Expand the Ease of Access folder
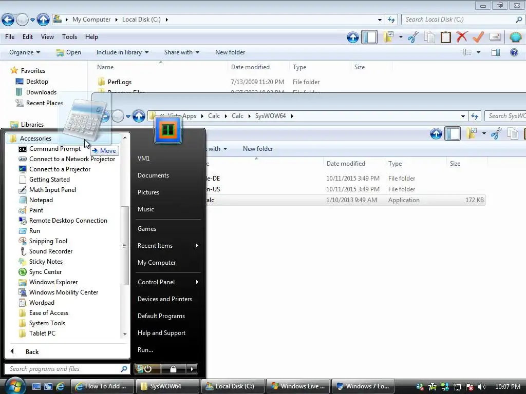This screenshot has width=526, height=394. coord(49,313)
